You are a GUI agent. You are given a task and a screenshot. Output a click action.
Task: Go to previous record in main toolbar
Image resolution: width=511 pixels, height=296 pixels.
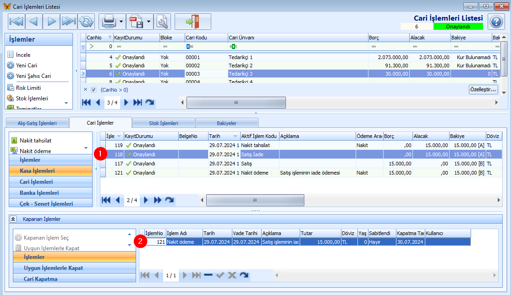[33, 22]
